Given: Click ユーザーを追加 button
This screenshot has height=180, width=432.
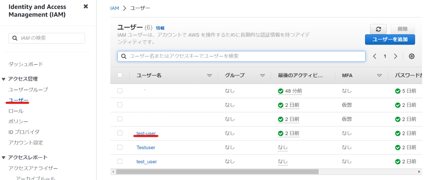Looking at the screenshot, I should 390,40.
